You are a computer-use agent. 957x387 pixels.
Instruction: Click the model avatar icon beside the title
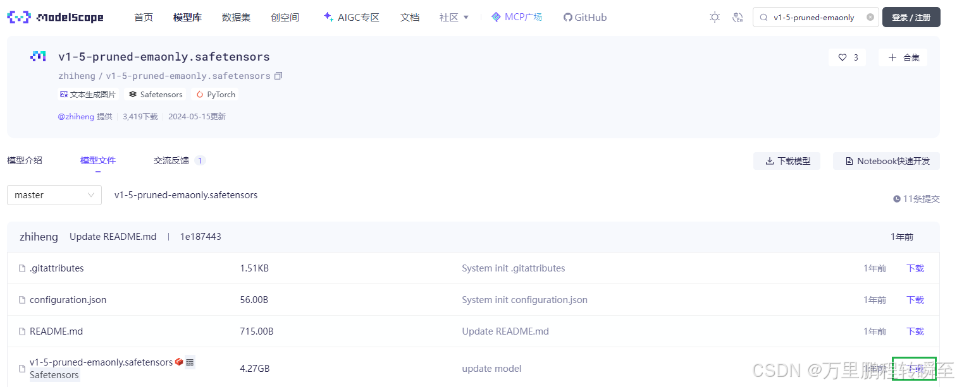38,57
